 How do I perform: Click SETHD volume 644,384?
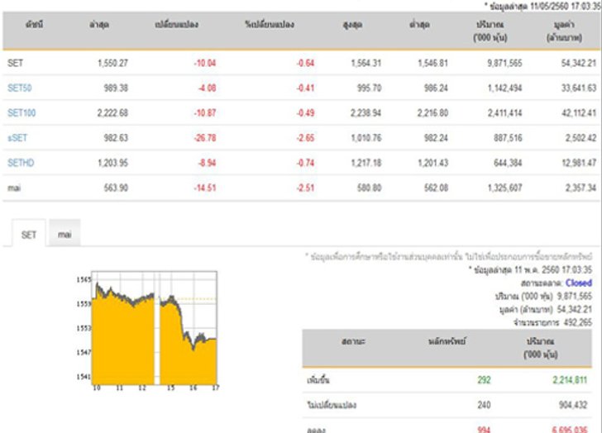tap(508, 163)
